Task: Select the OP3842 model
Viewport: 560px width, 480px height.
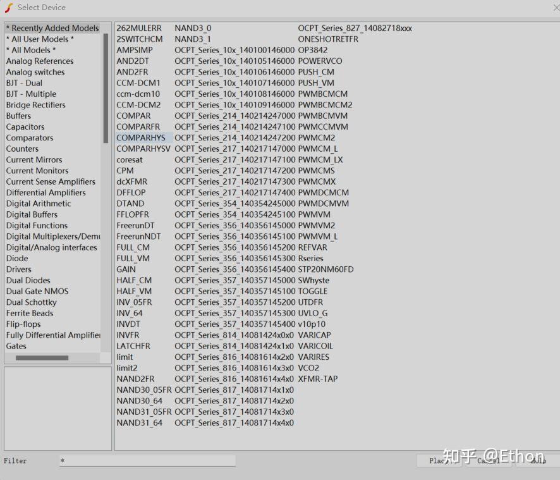Action: tap(312, 50)
